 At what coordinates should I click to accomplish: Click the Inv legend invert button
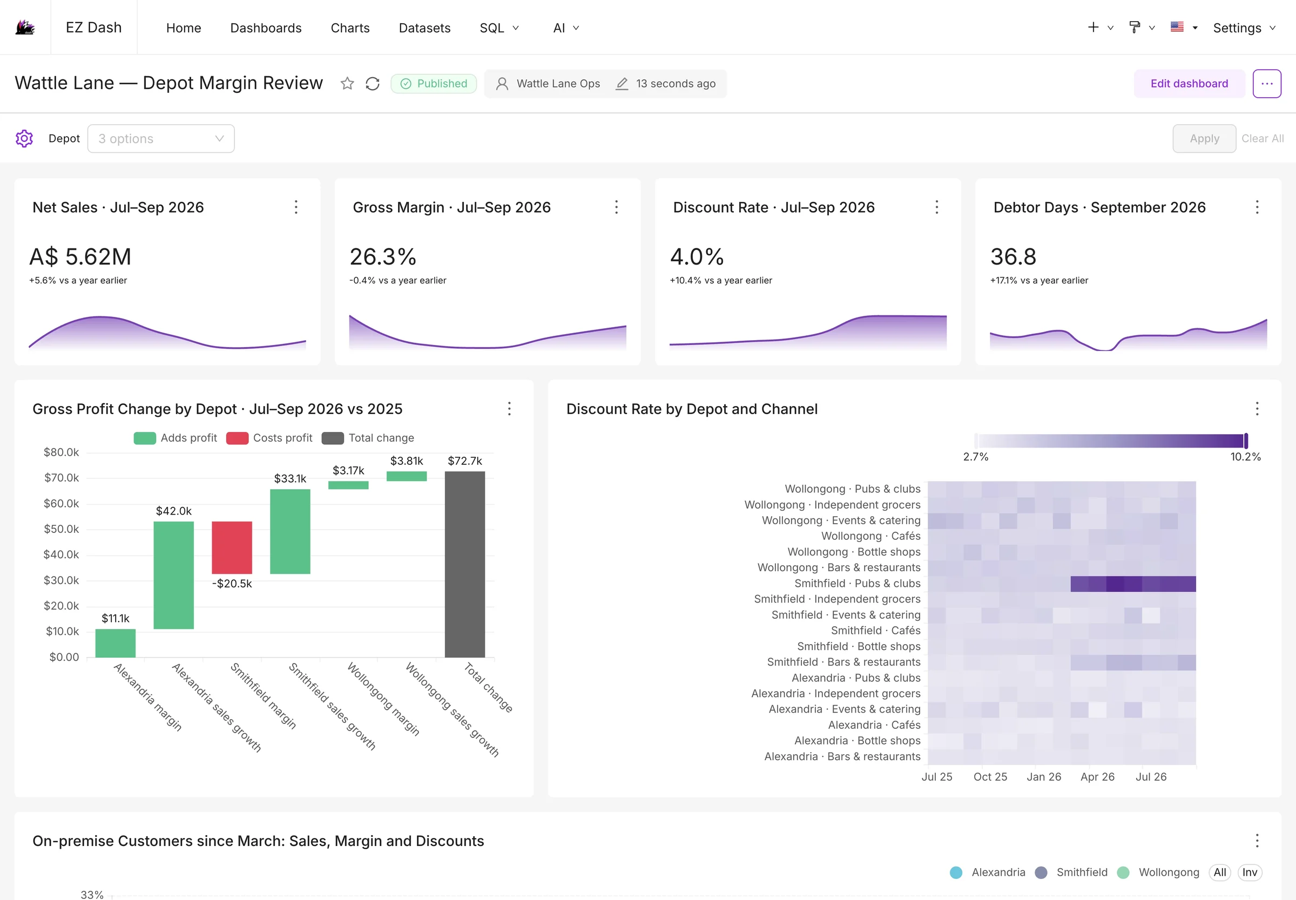1249,872
